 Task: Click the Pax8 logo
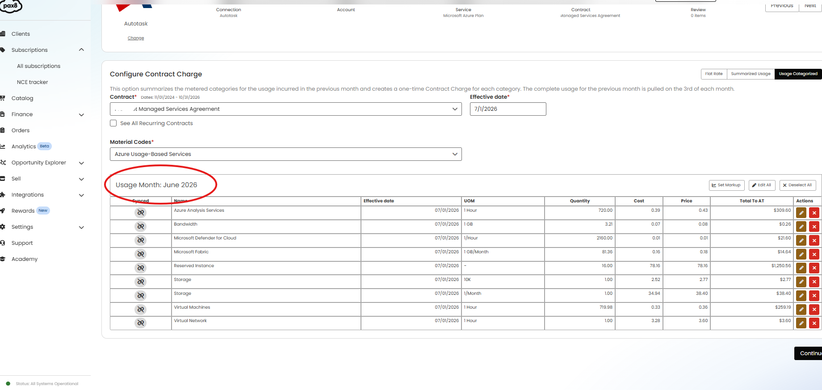pos(11,6)
